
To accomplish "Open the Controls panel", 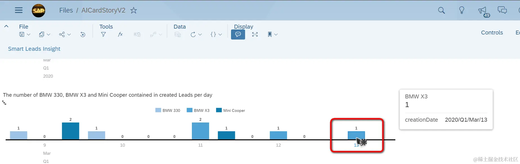I will 492,33.
